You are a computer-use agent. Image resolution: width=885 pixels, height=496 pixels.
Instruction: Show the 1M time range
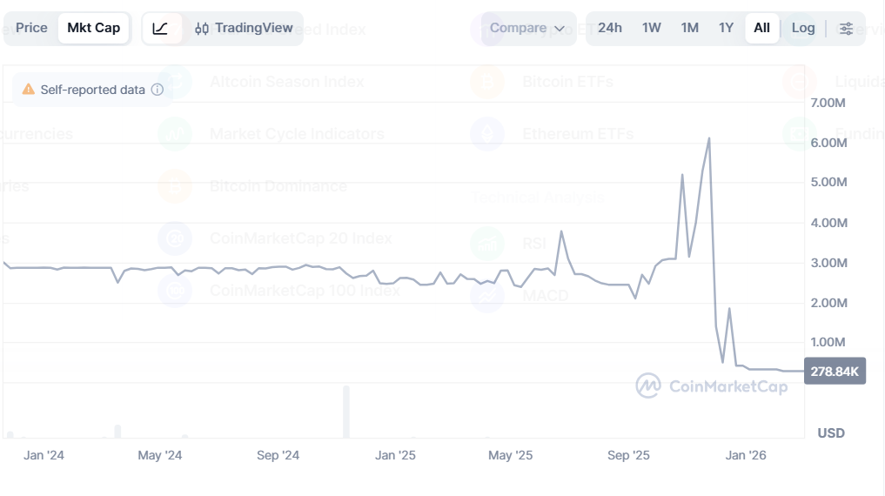690,28
